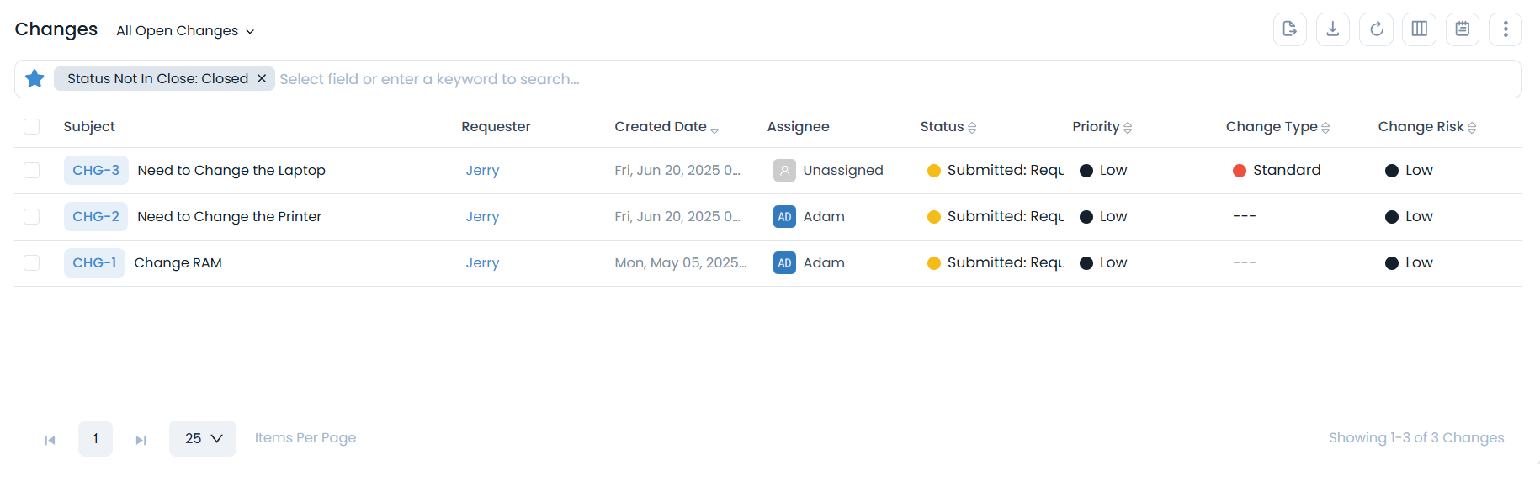Viewport: 1540px width, 492px height.
Task: Open the Priority Low dropdown for CHG-3
Action: coord(1103,171)
